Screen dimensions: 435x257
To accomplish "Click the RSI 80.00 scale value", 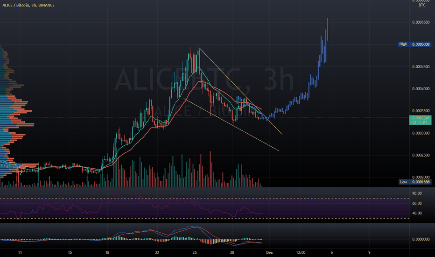I will (x=417, y=193).
